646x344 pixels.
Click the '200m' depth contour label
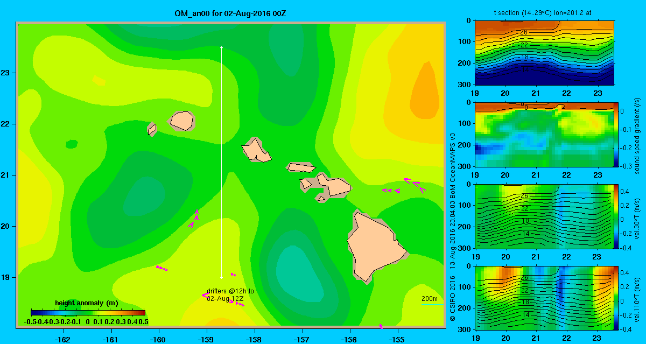pos(430,298)
